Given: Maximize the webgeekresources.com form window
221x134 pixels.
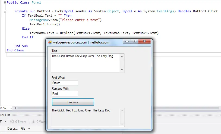Looking at the screenshot, I should (134, 41).
